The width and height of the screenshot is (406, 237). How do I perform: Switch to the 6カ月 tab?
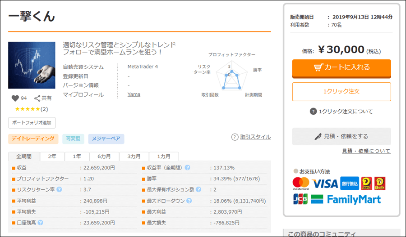click(104, 157)
